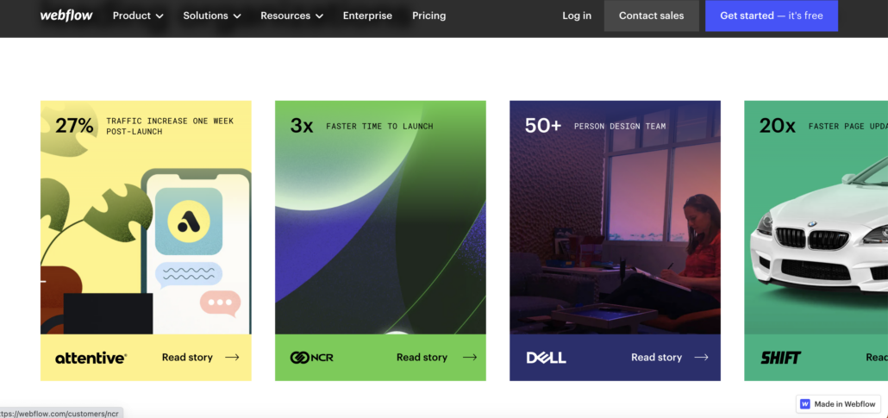Viewport: 888px width, 418px height.
Task: Click the attentive logo
Action: tap(91, 358)
